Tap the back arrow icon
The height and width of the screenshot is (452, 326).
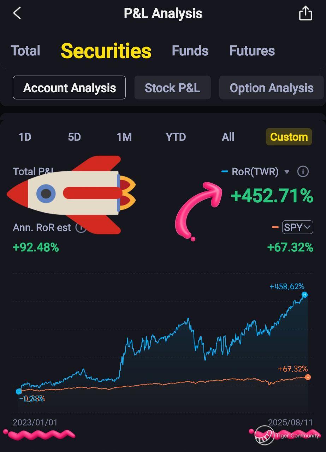point(17,13)
